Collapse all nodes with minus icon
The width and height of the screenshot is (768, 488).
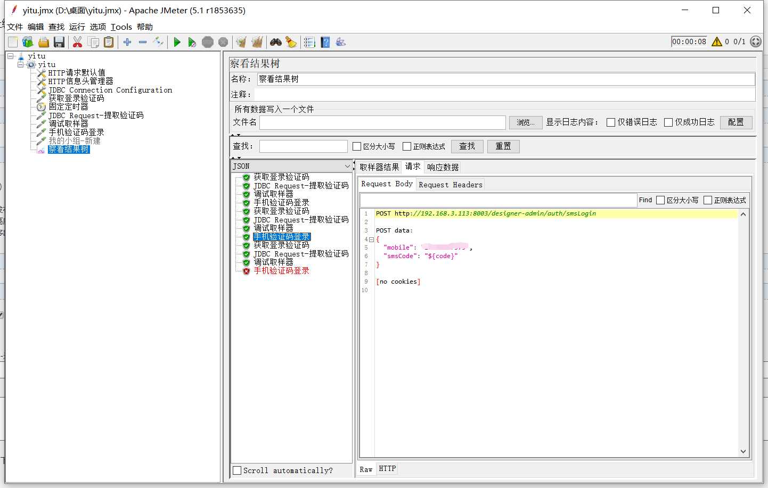tap(143, 42)
